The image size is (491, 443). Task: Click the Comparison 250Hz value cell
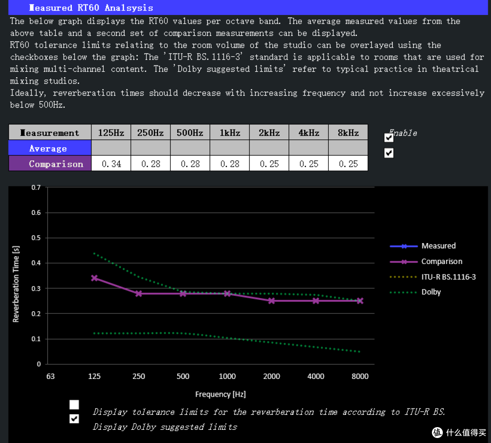click(x=150, y=164)
